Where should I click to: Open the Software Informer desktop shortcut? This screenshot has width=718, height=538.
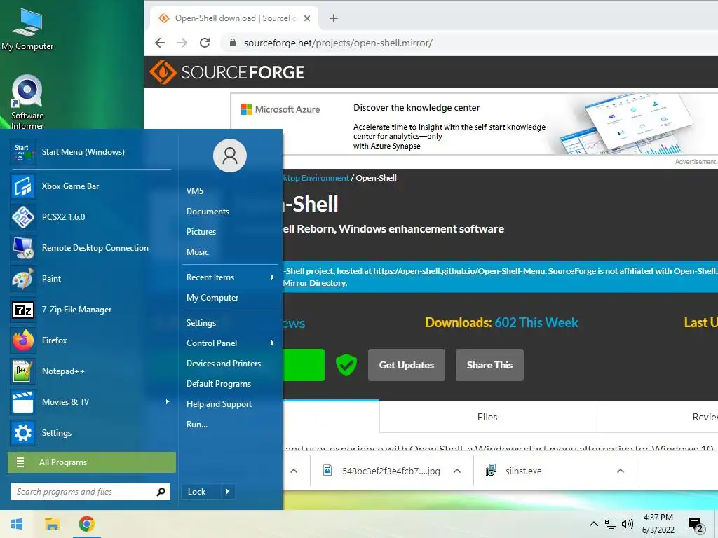[27, 102]
